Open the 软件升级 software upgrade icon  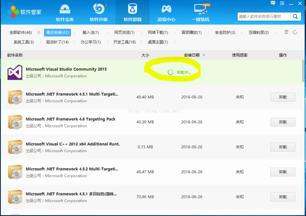(x=99, y=9)
